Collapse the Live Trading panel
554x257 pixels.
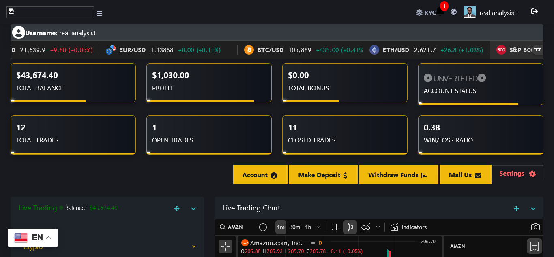[193, 209]
